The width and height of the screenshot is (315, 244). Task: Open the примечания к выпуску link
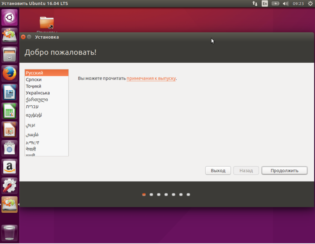(151, 78)
